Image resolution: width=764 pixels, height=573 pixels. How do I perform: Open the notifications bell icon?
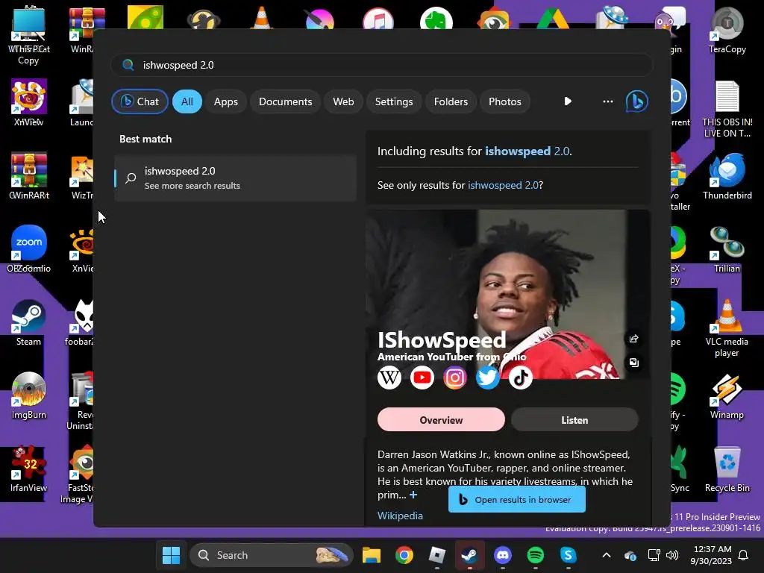click(x=744, y=555)
